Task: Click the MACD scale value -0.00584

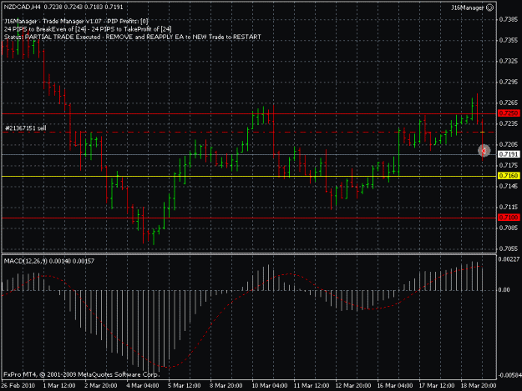Action: (509, 375)
